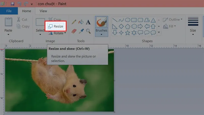
Task: Pick the Fill with color bucket tool
Action: point(81,22)
